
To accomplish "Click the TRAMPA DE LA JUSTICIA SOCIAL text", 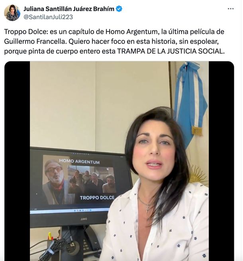I will coord(171,51).
